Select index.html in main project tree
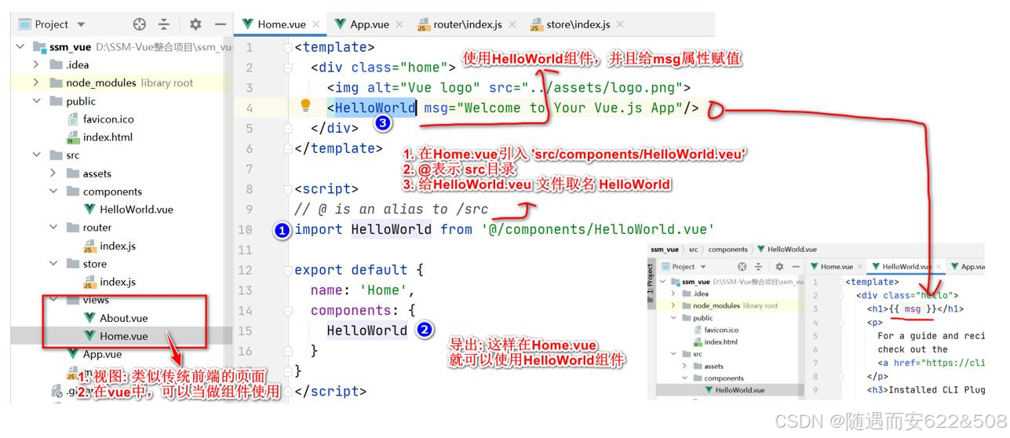The width and height of the screenshot is (1010, 438). pos(108,137)
